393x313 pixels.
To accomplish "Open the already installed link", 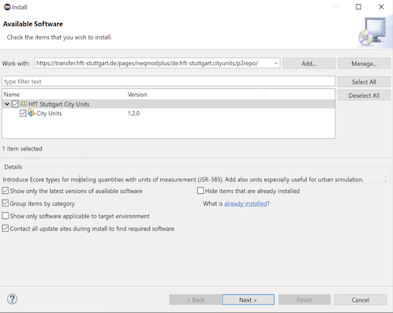I will [x=245, y=203].
